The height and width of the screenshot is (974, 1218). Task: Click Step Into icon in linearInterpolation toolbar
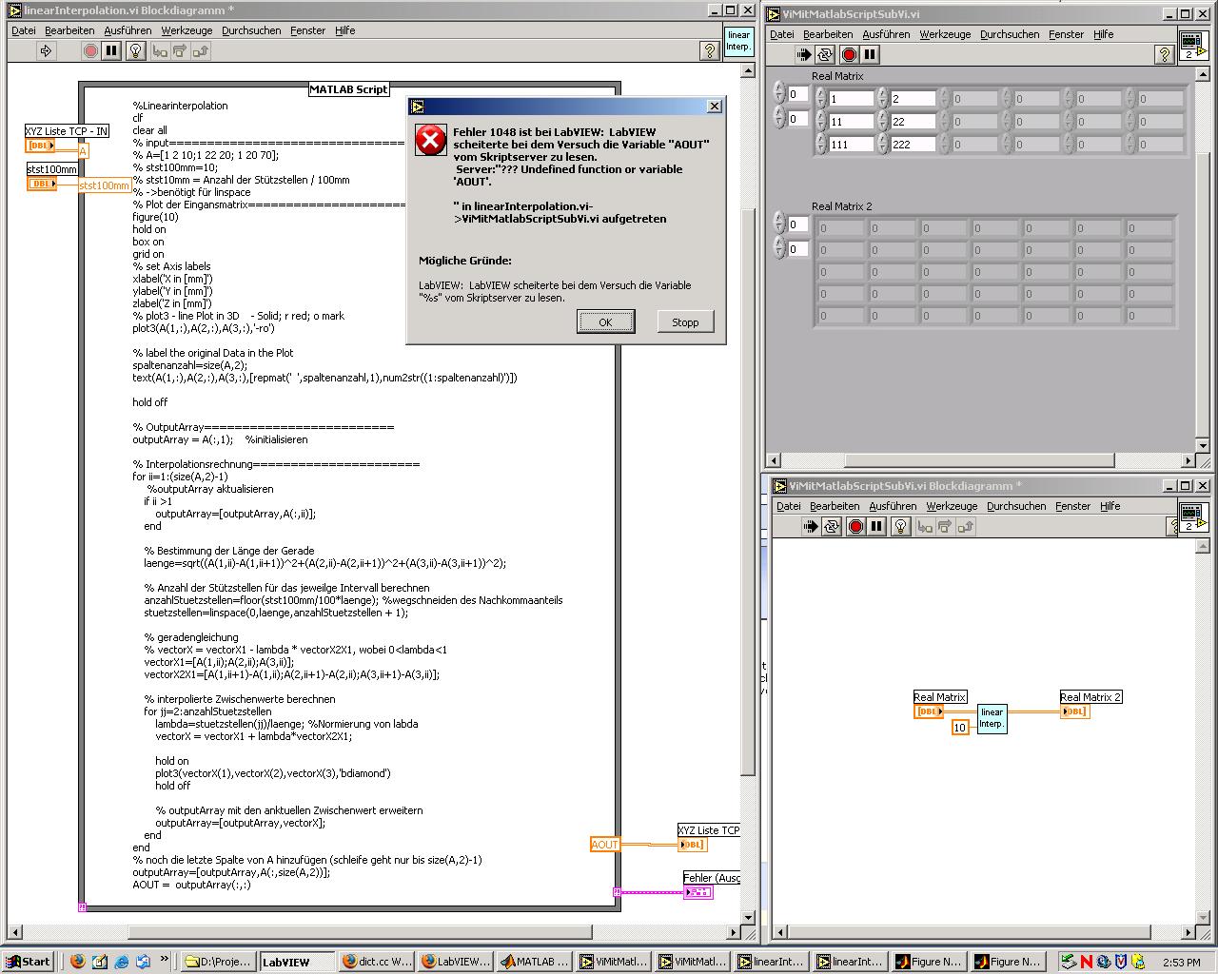160,51
